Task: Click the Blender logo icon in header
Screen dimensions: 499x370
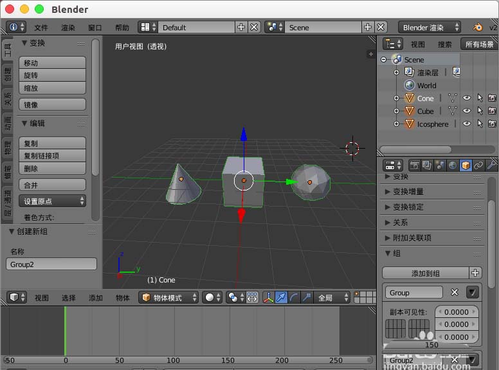Action: [477, 28]
